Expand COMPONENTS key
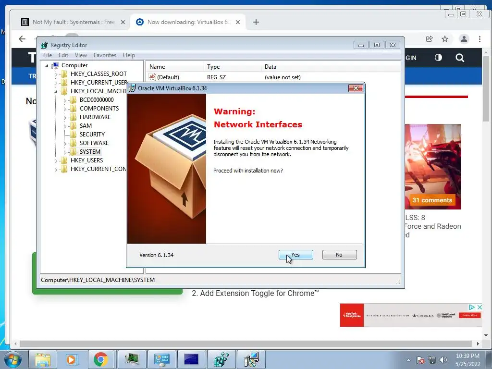This screenshot has width=492, height=369. coord(65,109)
